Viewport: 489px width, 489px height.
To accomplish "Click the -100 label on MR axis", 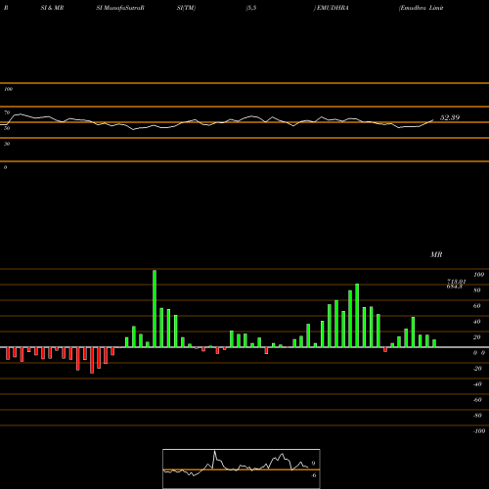I will point(479,431).
